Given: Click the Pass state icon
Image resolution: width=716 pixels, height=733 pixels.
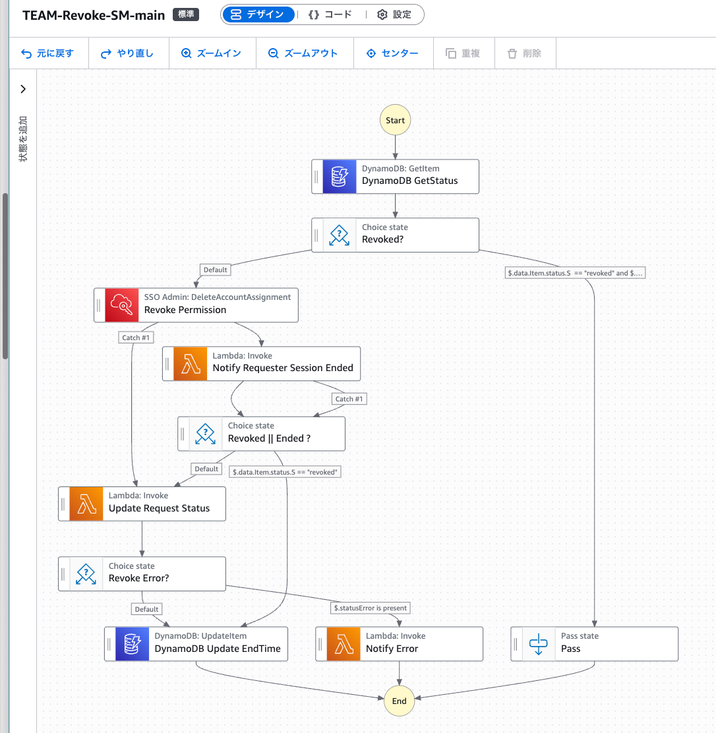Looking at the screenshot, I should tap(539, 644).
